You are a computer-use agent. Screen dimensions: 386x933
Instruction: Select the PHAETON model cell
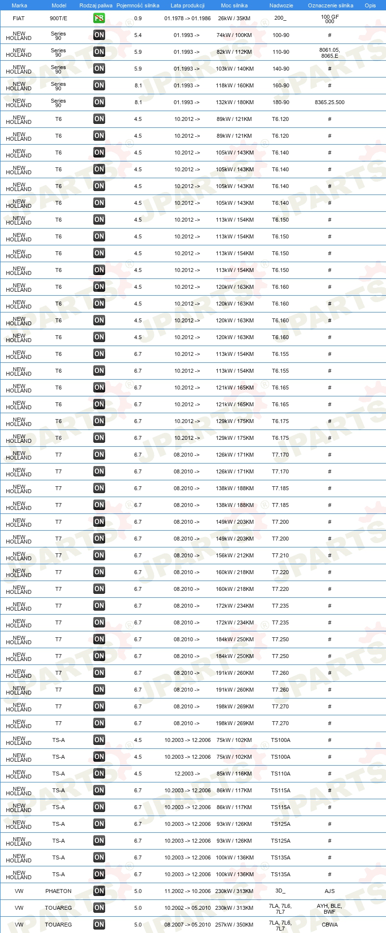(58, 891)
